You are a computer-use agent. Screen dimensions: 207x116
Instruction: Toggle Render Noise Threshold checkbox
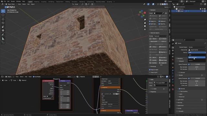(189, 78)
